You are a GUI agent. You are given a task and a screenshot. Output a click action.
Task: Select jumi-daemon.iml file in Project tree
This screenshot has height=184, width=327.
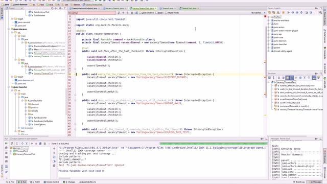point(26,80)
